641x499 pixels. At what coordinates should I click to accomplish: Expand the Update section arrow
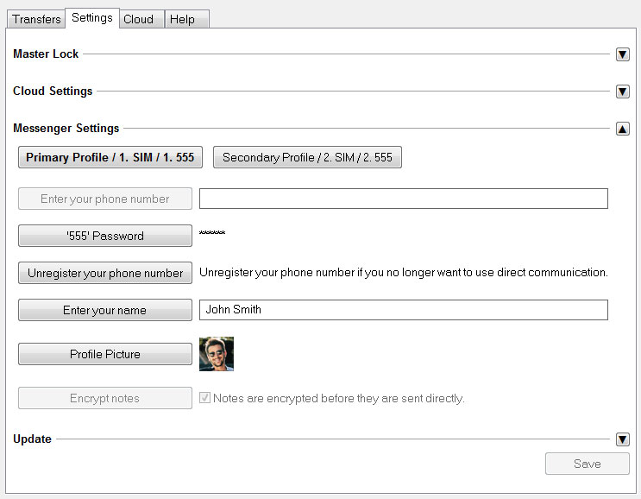tap(622, 439)
